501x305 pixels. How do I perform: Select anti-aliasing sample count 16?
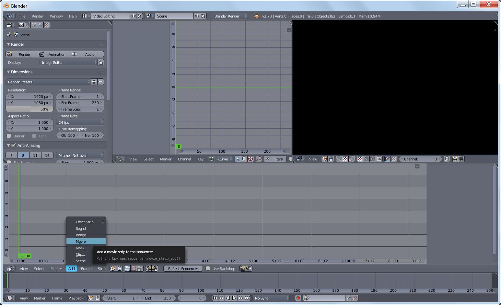coord(47,155)
